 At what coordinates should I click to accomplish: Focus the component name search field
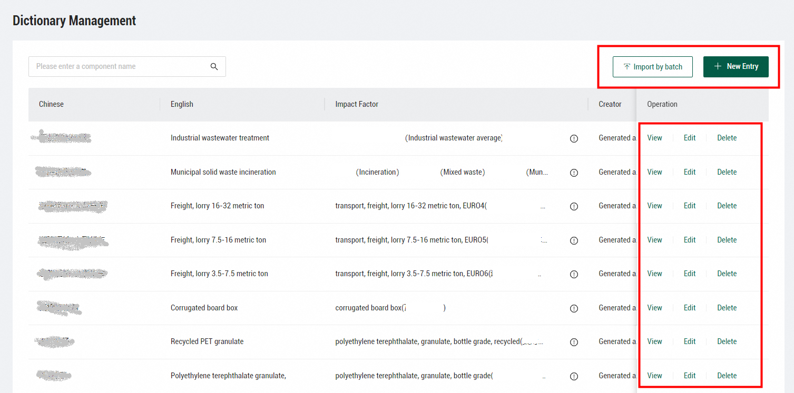[127, 67]
